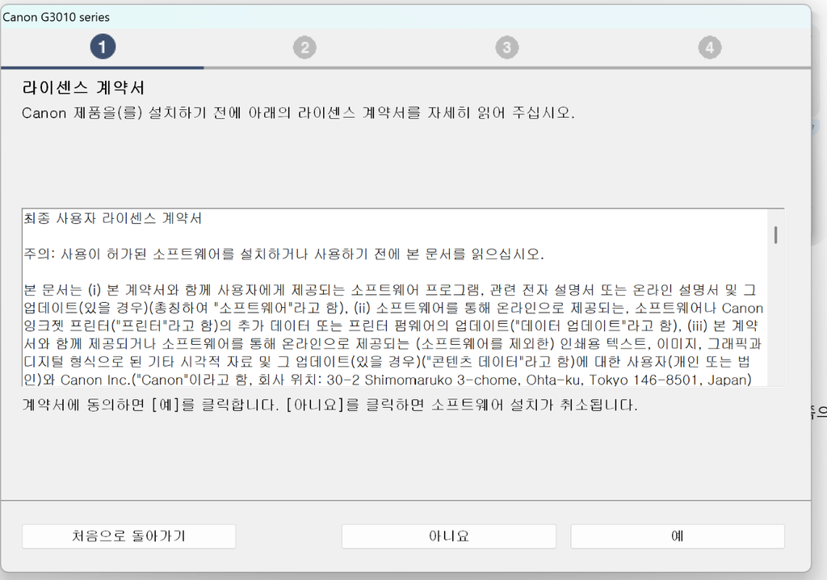Click step 3 circle indicator

pyautogui.click(x=507, y=48)
